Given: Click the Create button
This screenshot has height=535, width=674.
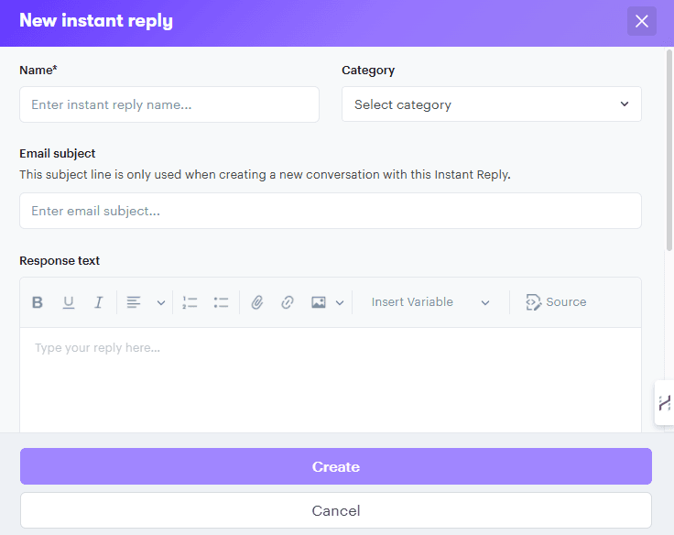Looking at the screenshot, I should pos(336,466).
